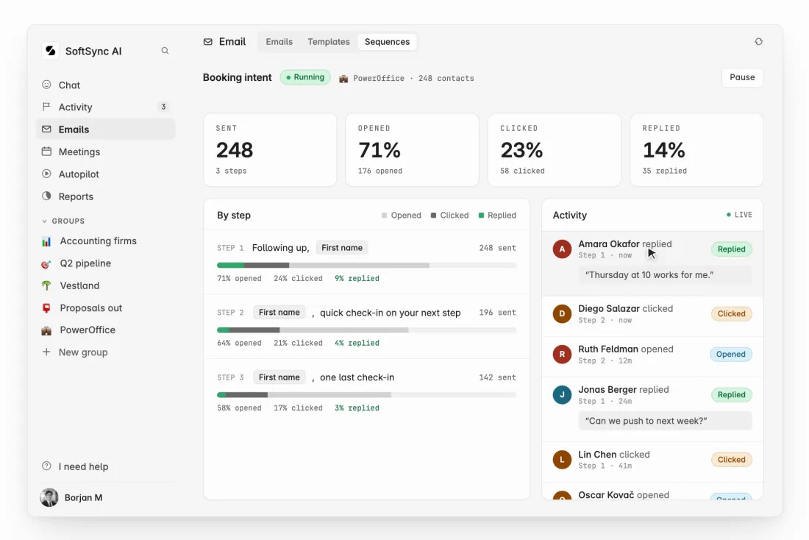This screenshot has width=809, height=540.
Task: Switch to the Emails tab
Action: (279, 42)
